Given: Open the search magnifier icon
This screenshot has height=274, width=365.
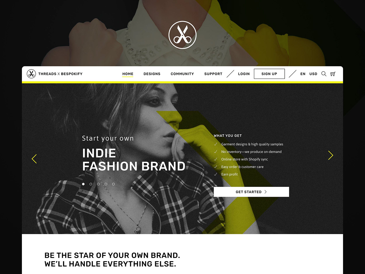Looking at the screenshot, I should 324,74.
